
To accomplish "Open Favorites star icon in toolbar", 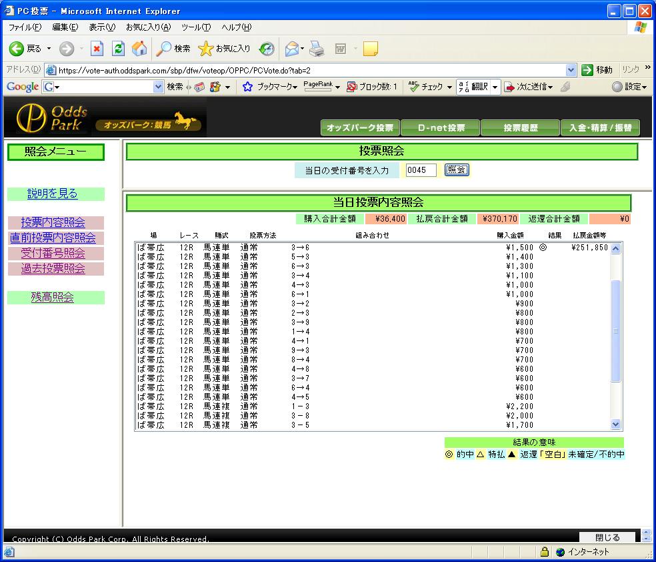I will click(x=207, y=49).
